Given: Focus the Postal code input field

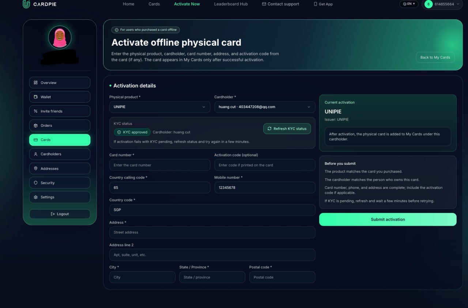Looking at the screenshot, I should pos(282,277).
